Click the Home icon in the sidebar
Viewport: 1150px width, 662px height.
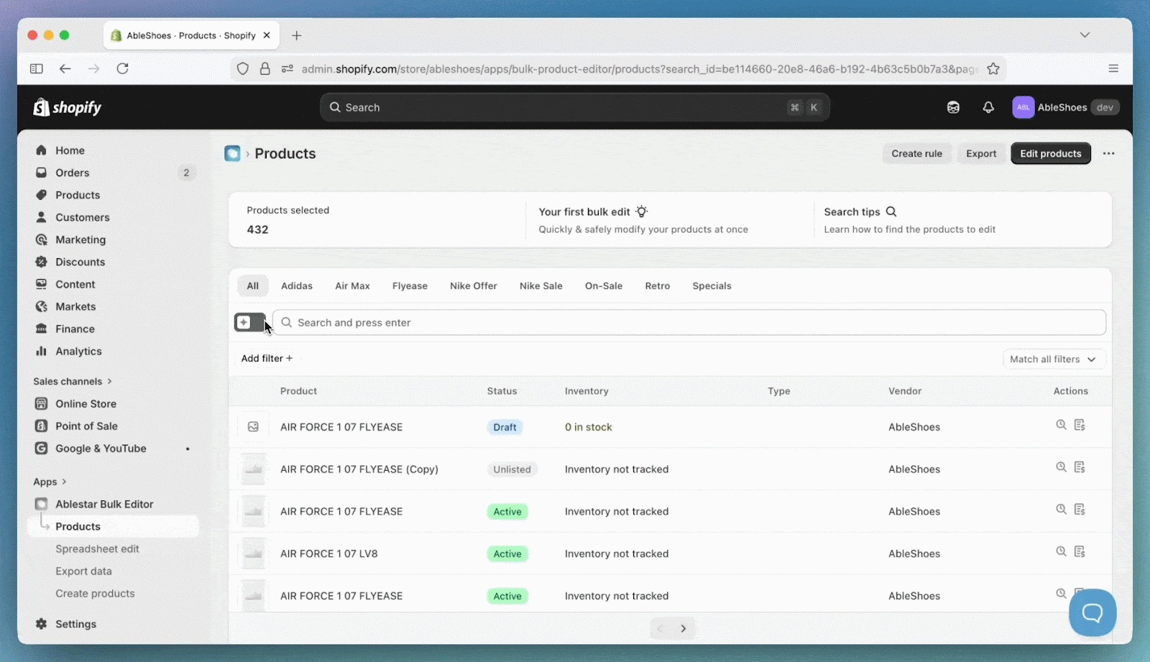point(41,150)
